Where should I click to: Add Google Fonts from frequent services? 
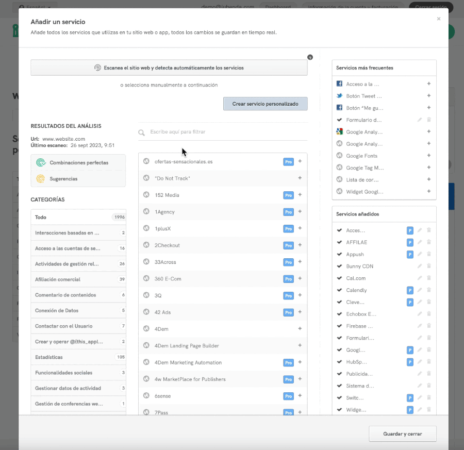[429, 156]
